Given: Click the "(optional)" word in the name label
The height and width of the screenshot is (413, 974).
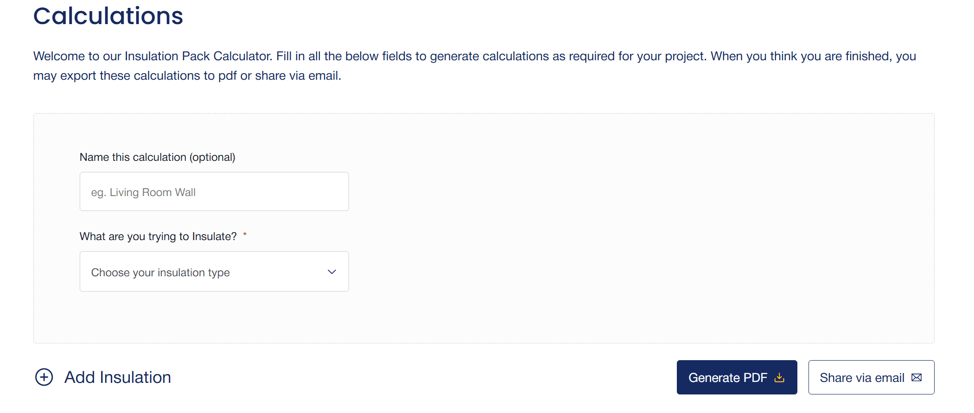Looking at the screenshot, I should tap(212, 157).
